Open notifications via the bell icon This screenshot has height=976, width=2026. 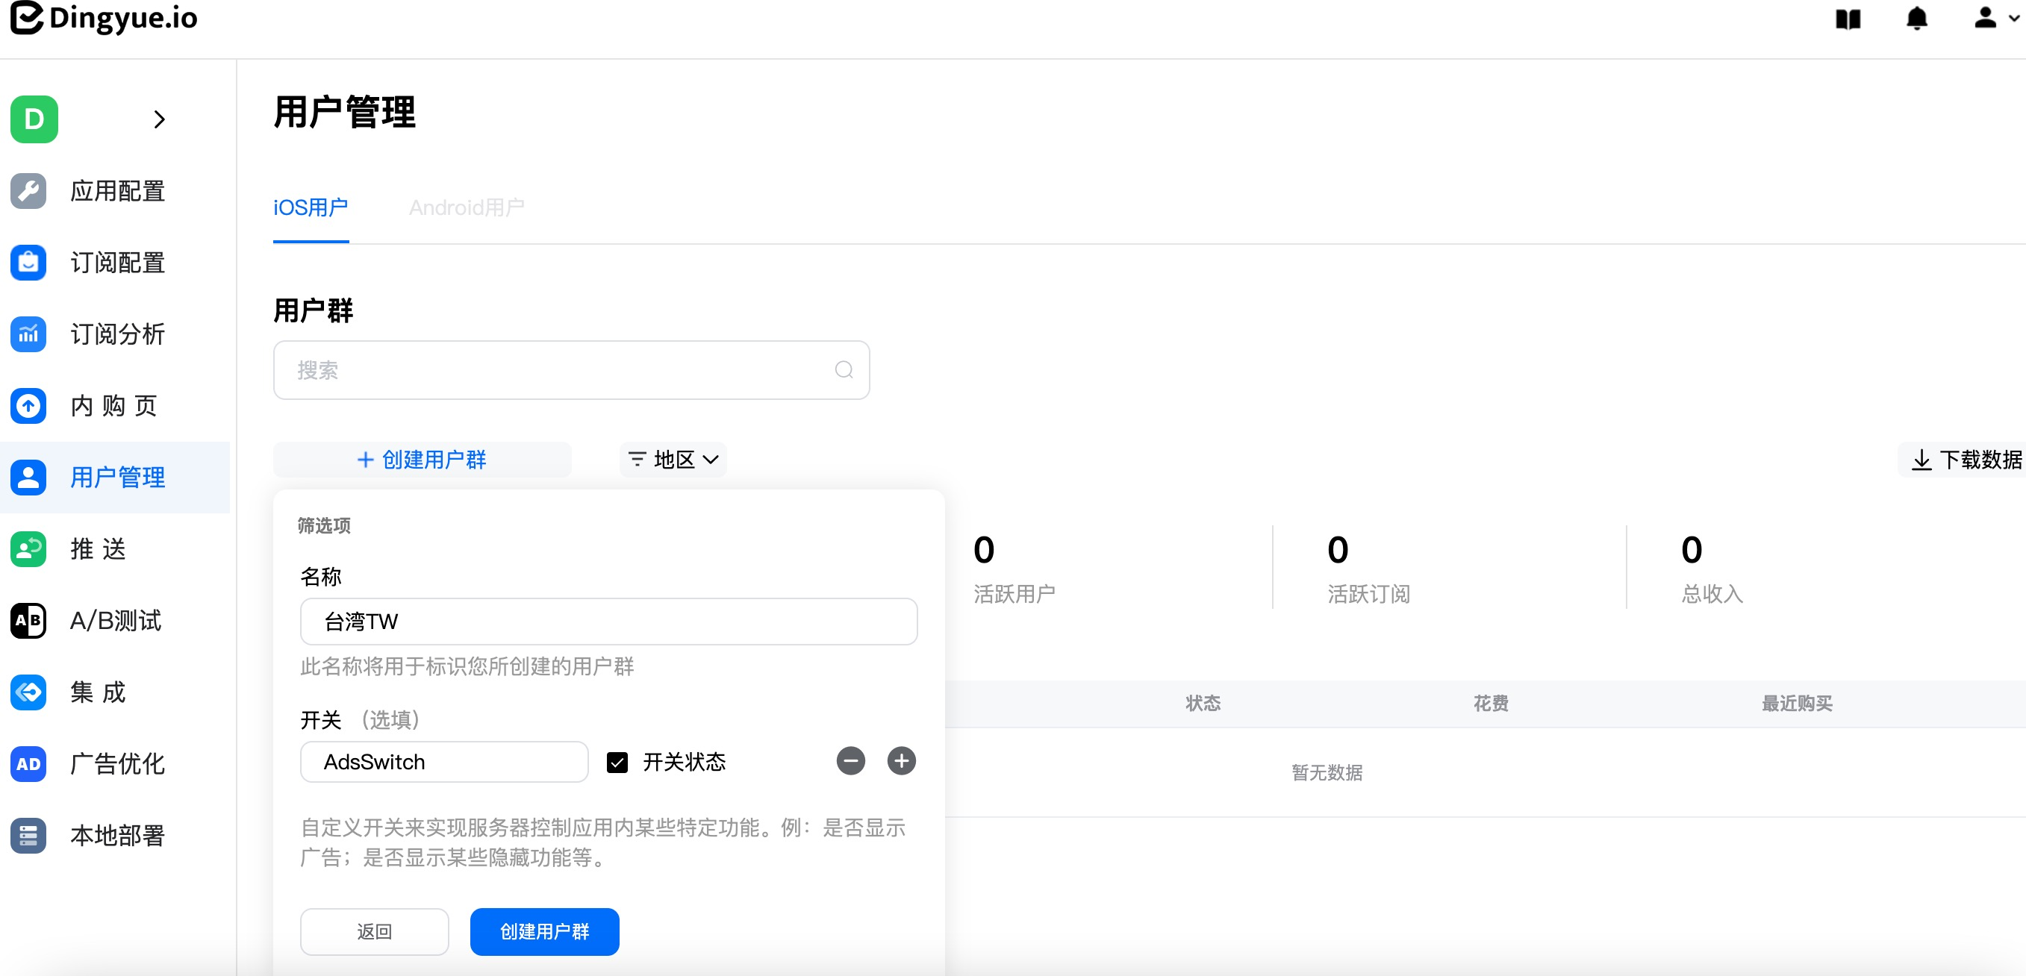coord(1917,19)
